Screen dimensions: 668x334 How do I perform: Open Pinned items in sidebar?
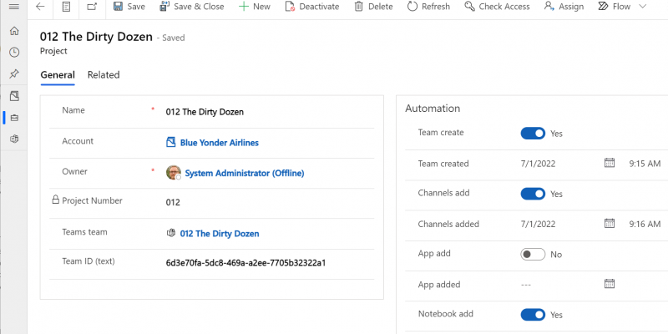point(13,74)
